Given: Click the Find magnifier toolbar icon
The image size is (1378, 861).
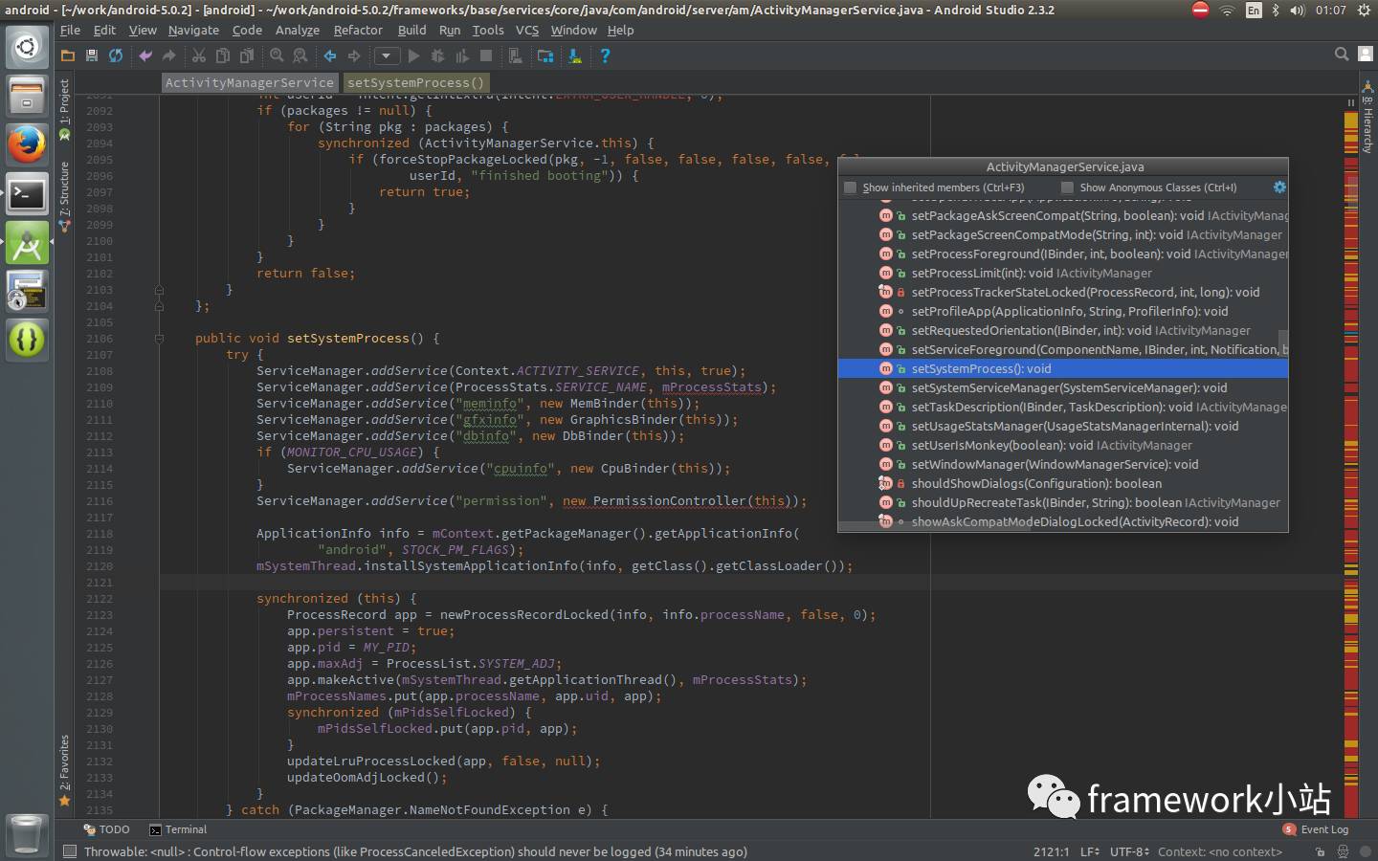Looking at the screenshot, I should pos(277,56).
